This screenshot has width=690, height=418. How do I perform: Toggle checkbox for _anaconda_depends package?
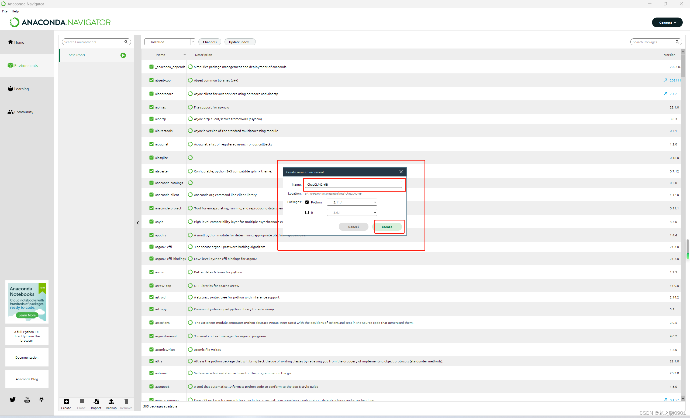click(x=151, y=67)
